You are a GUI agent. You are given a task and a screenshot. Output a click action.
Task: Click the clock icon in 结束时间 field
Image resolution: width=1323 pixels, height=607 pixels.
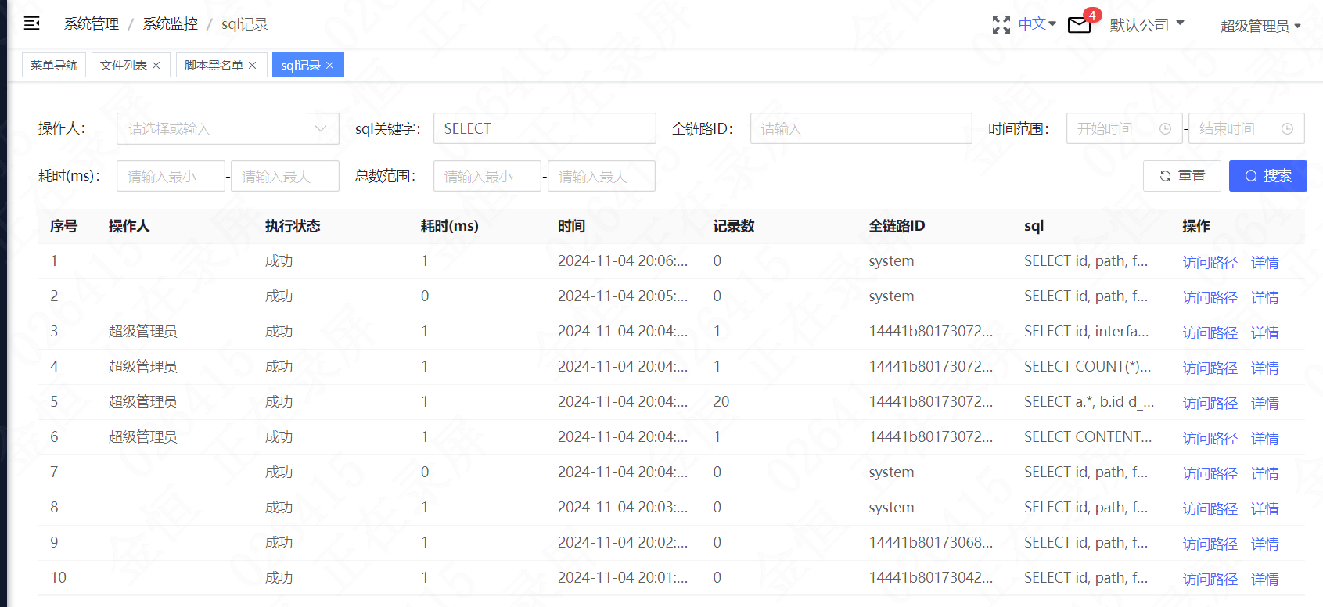(x=1287, y=129)
